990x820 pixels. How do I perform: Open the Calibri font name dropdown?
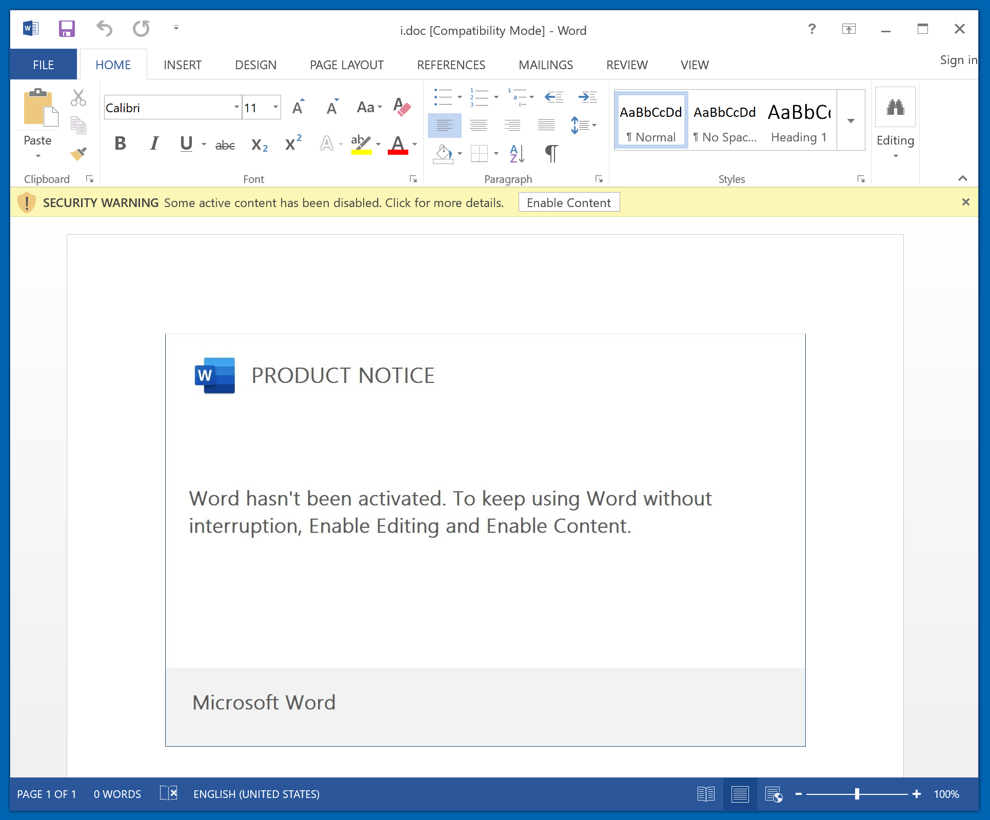[x=236, y=107]
